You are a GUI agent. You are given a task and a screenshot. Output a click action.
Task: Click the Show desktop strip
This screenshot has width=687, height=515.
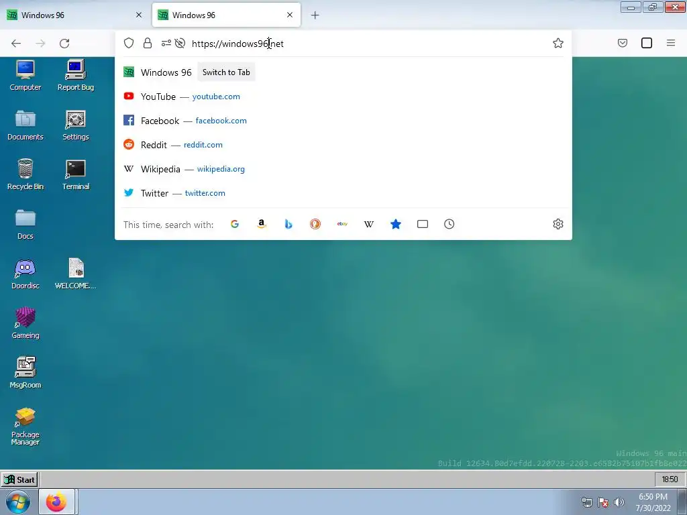click(x=682, y=502)
